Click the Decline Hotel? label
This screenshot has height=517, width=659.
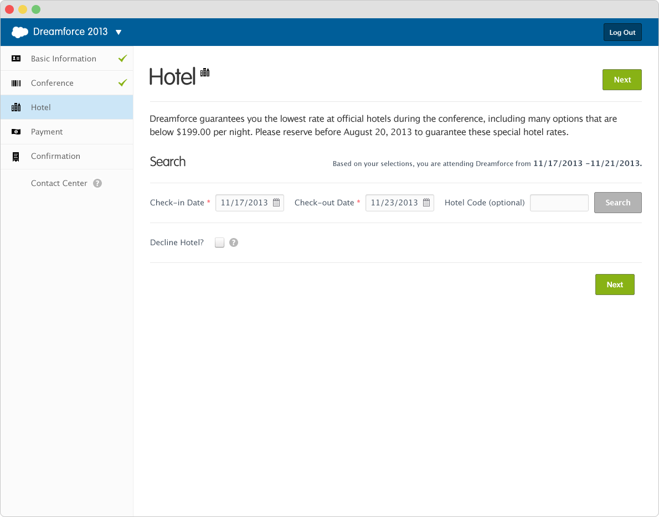tap(177, 242)
